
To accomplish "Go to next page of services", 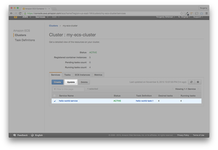I will click(x=198, y=89).
